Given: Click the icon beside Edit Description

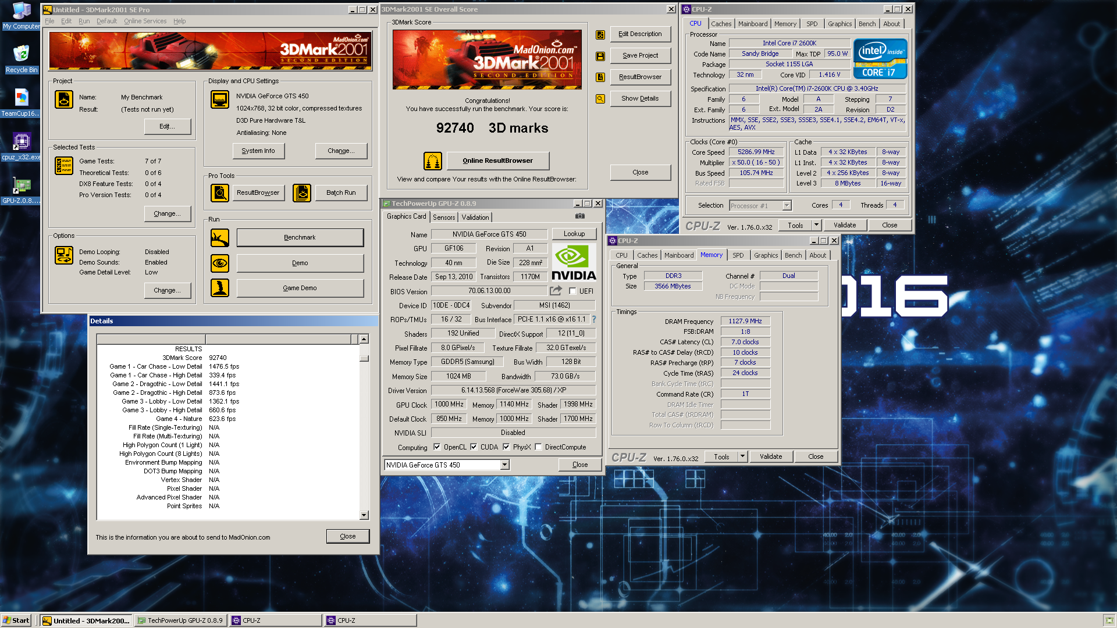Looking at the screenshot, I should [600, 35].
